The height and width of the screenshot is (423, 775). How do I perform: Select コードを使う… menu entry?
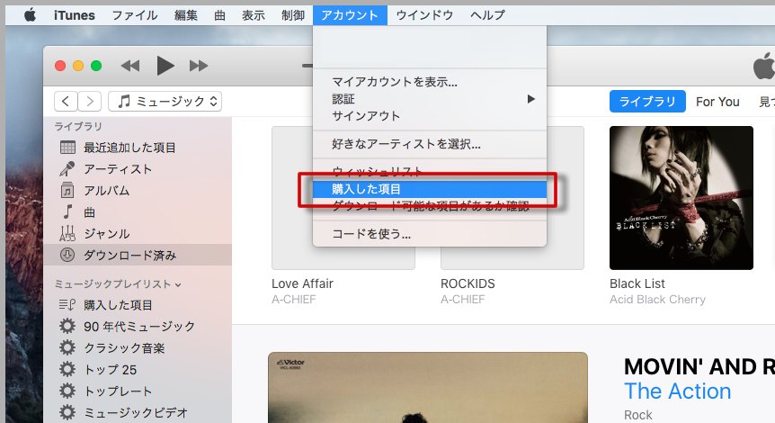click(430, 233)
